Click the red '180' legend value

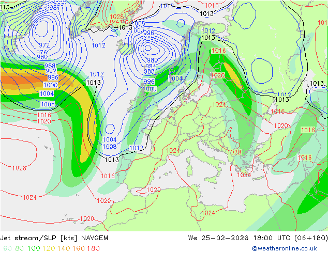pos(93,248)
